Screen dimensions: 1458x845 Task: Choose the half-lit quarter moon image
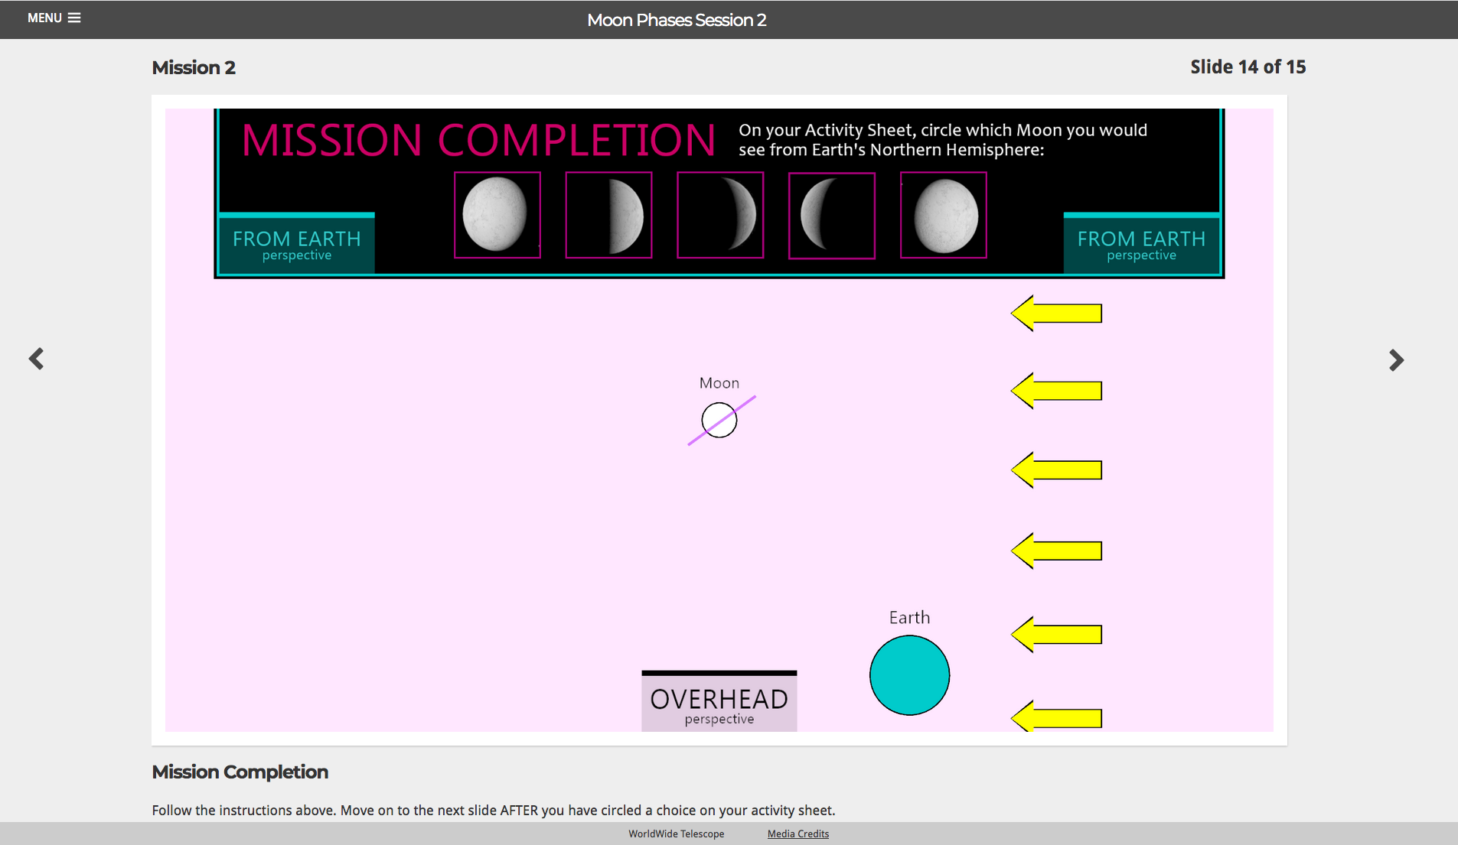[608, 215]
